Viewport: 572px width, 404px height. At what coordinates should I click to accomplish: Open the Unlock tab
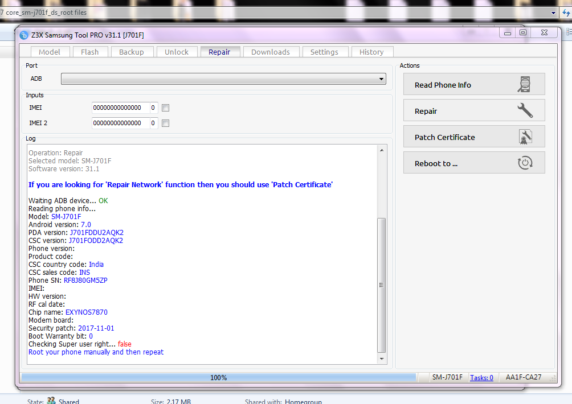click(177, 52)
